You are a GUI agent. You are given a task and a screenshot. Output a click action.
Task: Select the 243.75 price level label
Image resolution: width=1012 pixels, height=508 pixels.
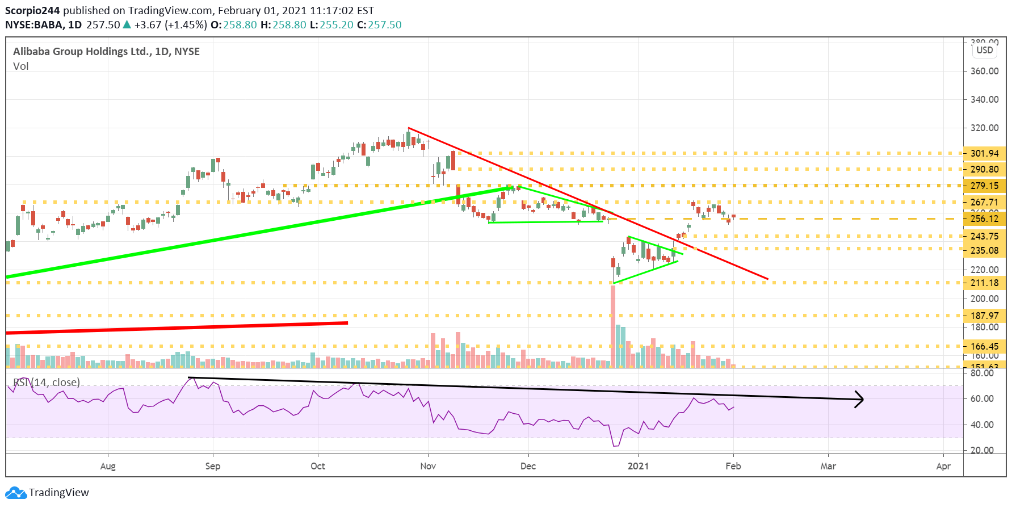point(985,236)
